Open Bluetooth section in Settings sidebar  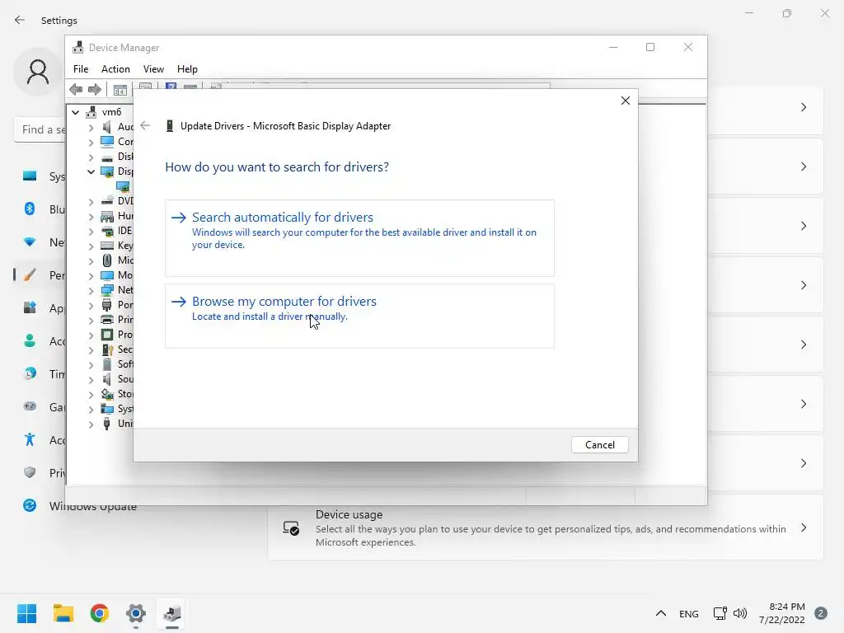30,209
